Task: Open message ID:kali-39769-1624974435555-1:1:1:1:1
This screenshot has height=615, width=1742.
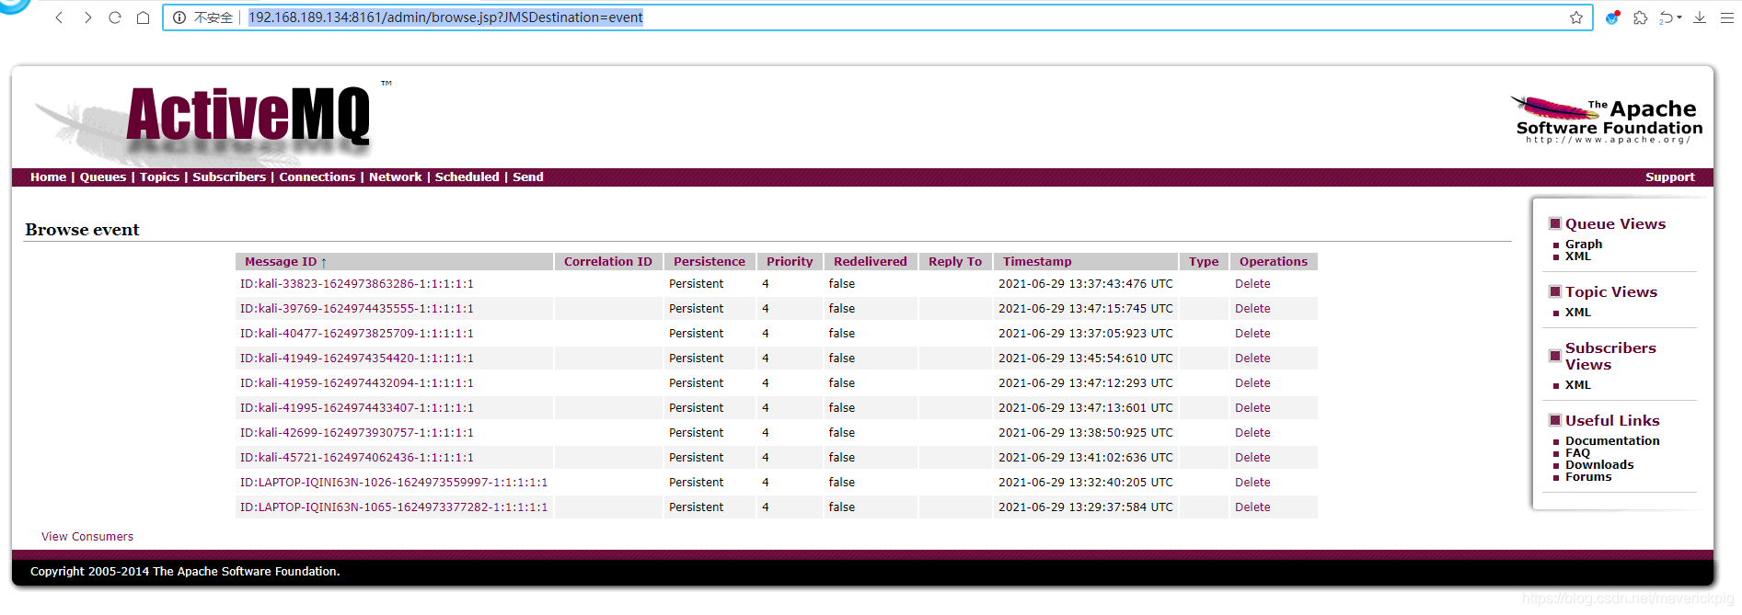Action: pyautogui.click(x=357, y=309)
